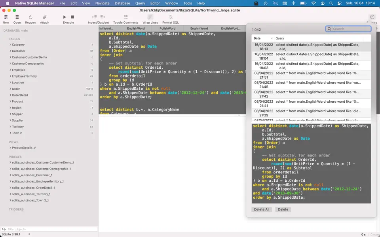Click the history search field

pyautogui.click(x=348, y=28)
